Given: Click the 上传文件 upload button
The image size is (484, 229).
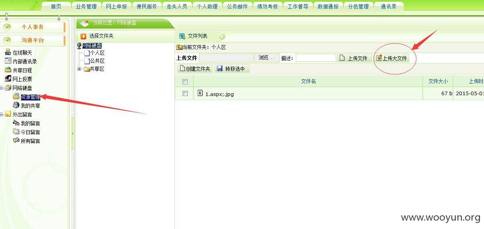Looking at the screenshot, I should tap(354, 58).
